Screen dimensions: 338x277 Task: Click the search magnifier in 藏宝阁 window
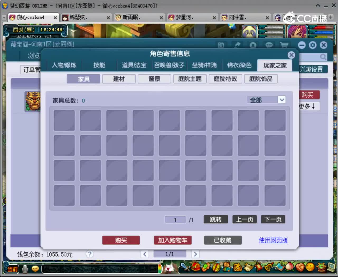click(x=323, y=57)
